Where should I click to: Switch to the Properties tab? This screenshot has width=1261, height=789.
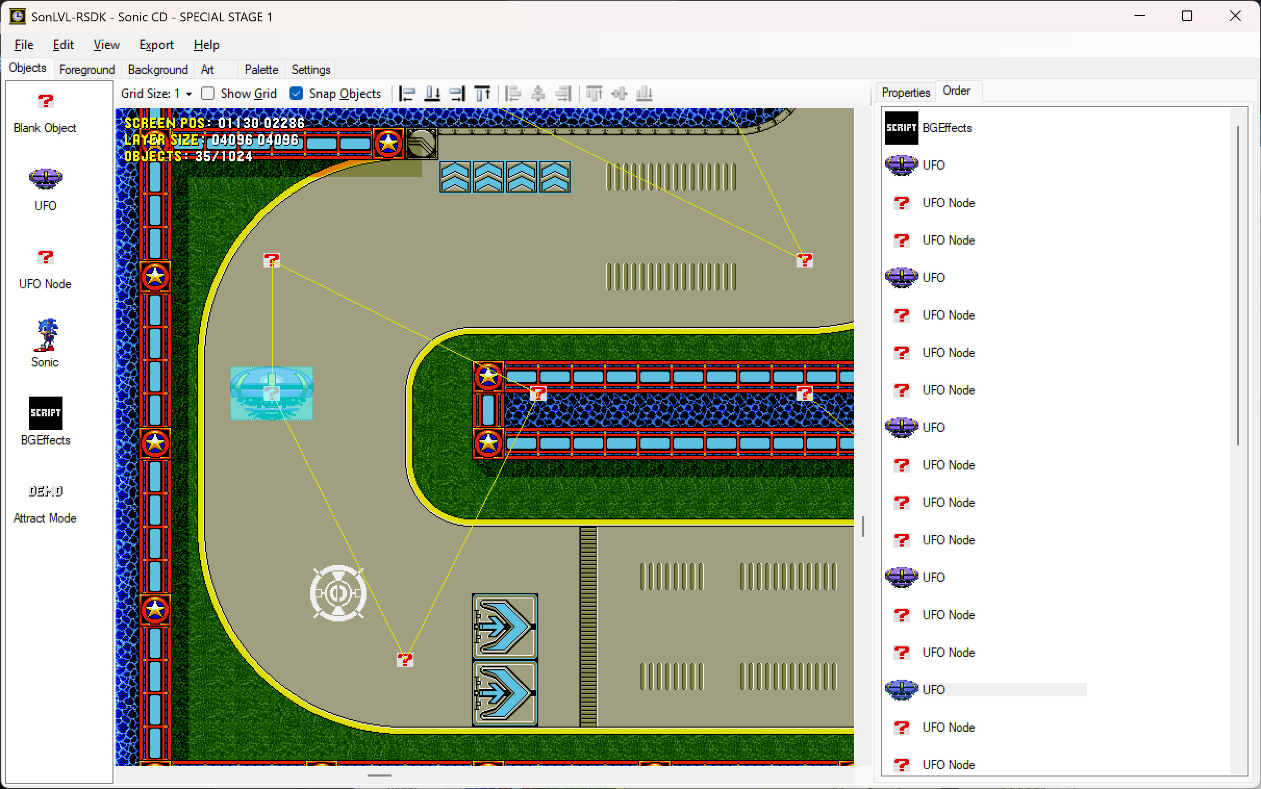point(905,92)
